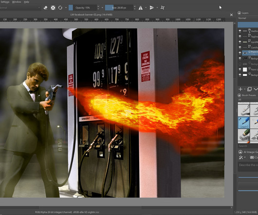The image size is (258, 215).
Task: Click the AI Image Generation docker lock icon
Action: pos(240,152)
